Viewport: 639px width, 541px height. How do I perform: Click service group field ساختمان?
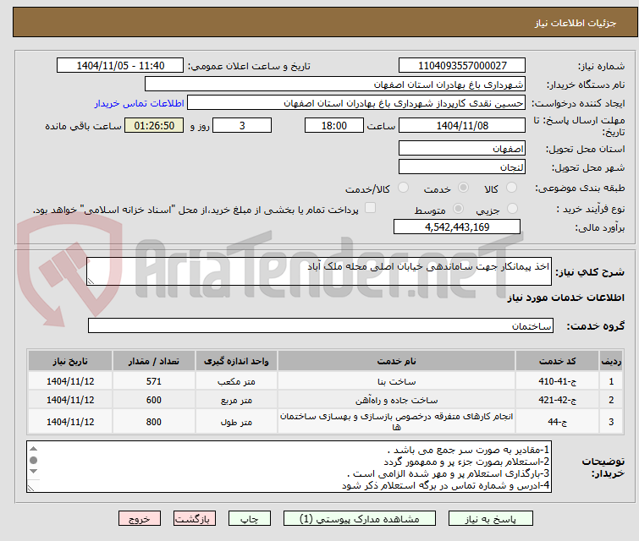pos(321,325)
